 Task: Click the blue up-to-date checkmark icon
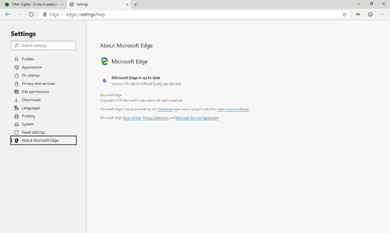[x=104, y=81]
